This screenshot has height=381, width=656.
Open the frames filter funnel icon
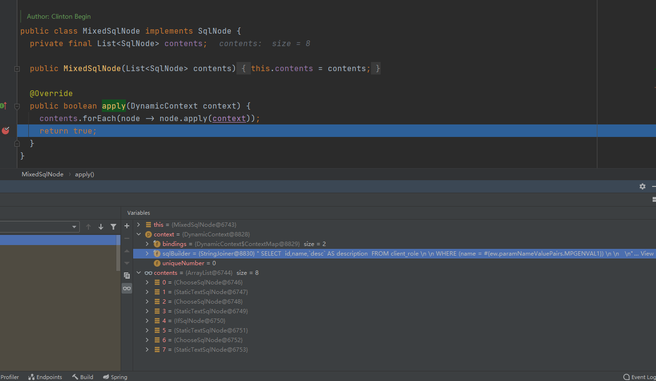pyautogui.click(x=113, y=227)
